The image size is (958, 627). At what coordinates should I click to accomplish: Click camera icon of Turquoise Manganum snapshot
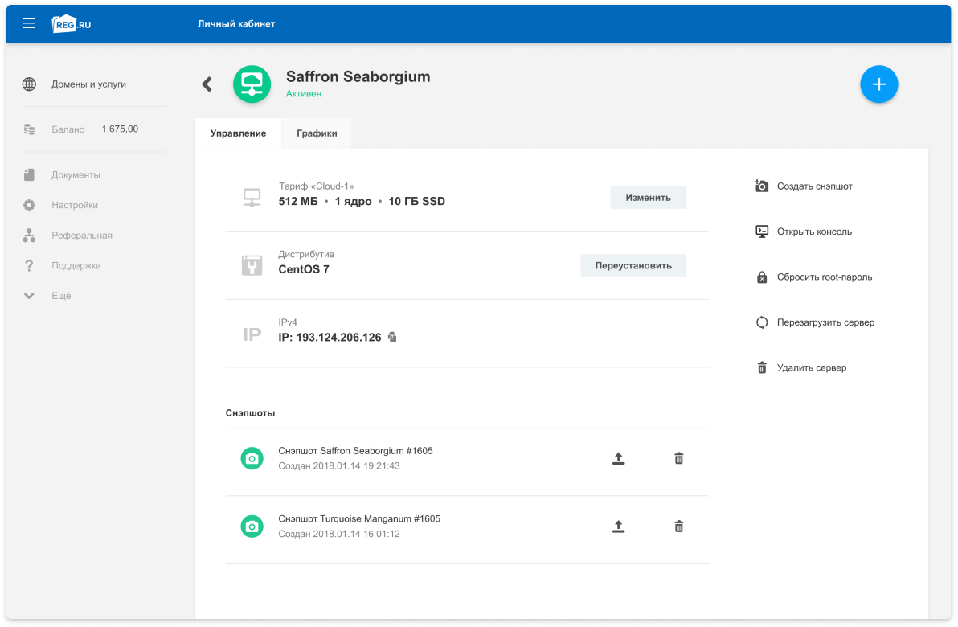pyautogui.click(x=252, y=527)
